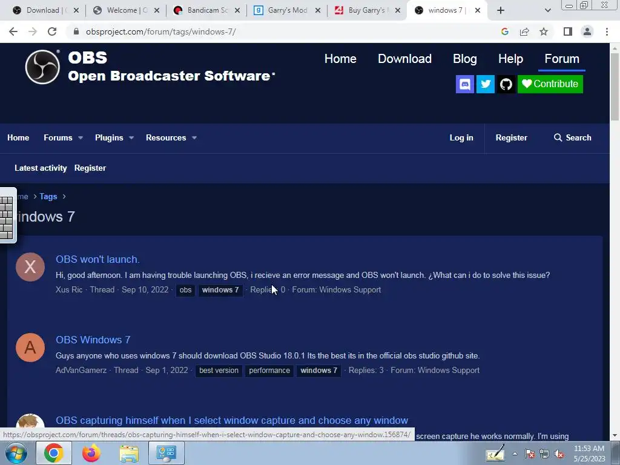This screenshot has height=465, width=620.
Task: Click the performance tag
Action: pos(269,371)
